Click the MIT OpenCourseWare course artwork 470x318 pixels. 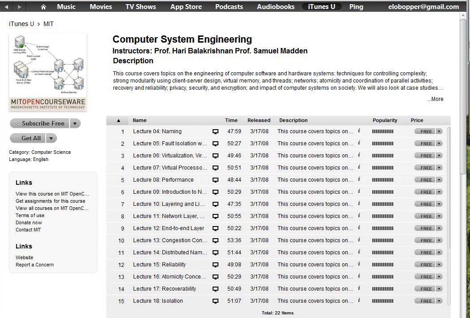click(48, 72)
